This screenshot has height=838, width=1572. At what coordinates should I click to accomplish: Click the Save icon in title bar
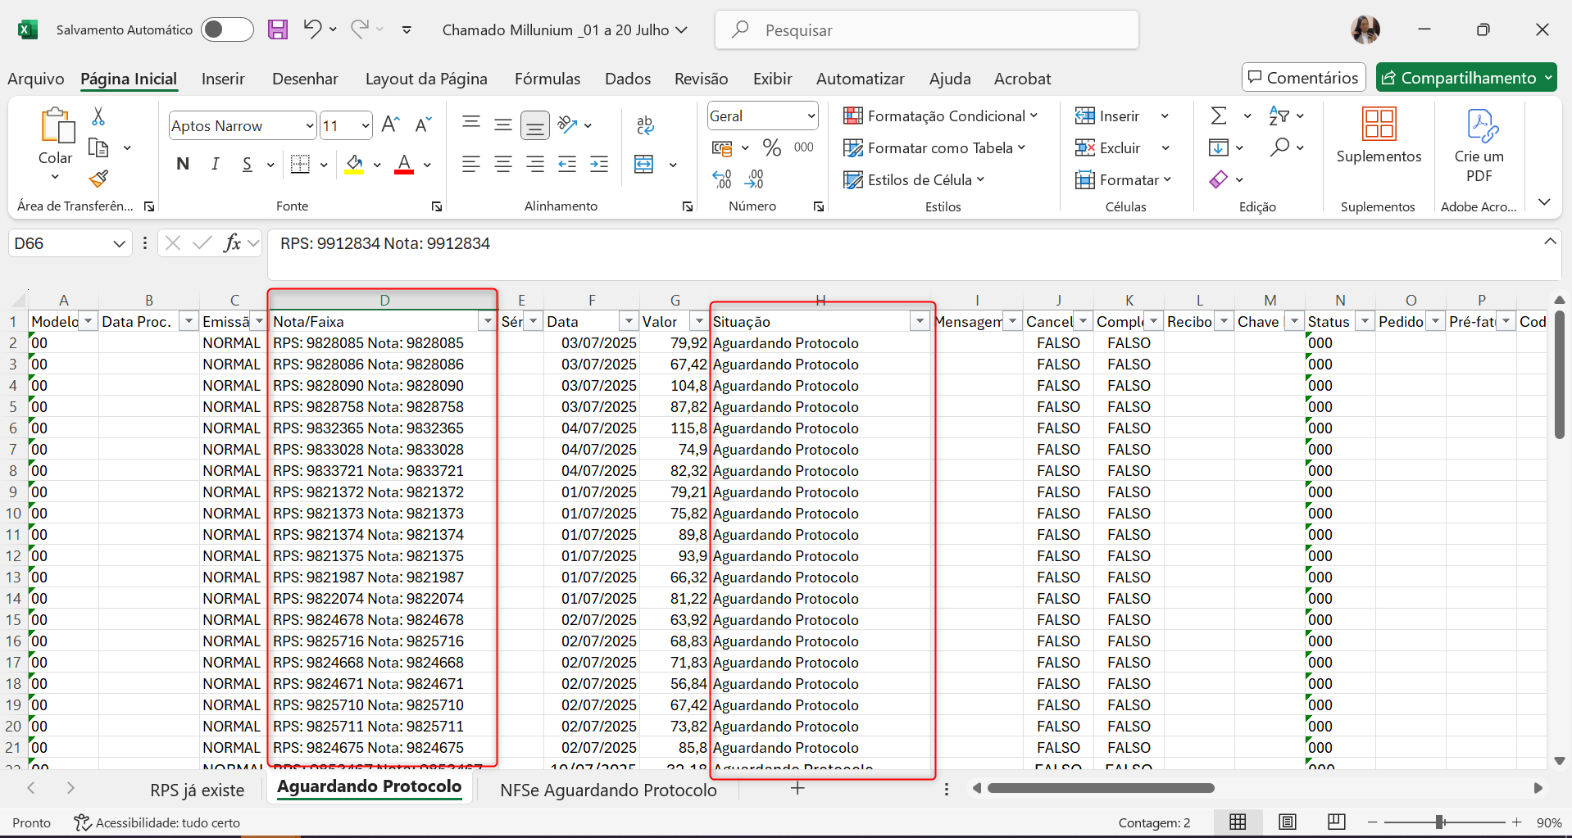coord(278,29)
